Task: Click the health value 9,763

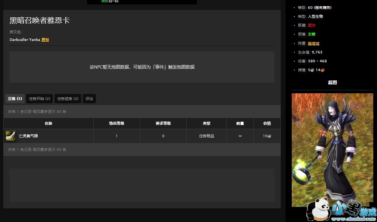Action: (317, 52)
